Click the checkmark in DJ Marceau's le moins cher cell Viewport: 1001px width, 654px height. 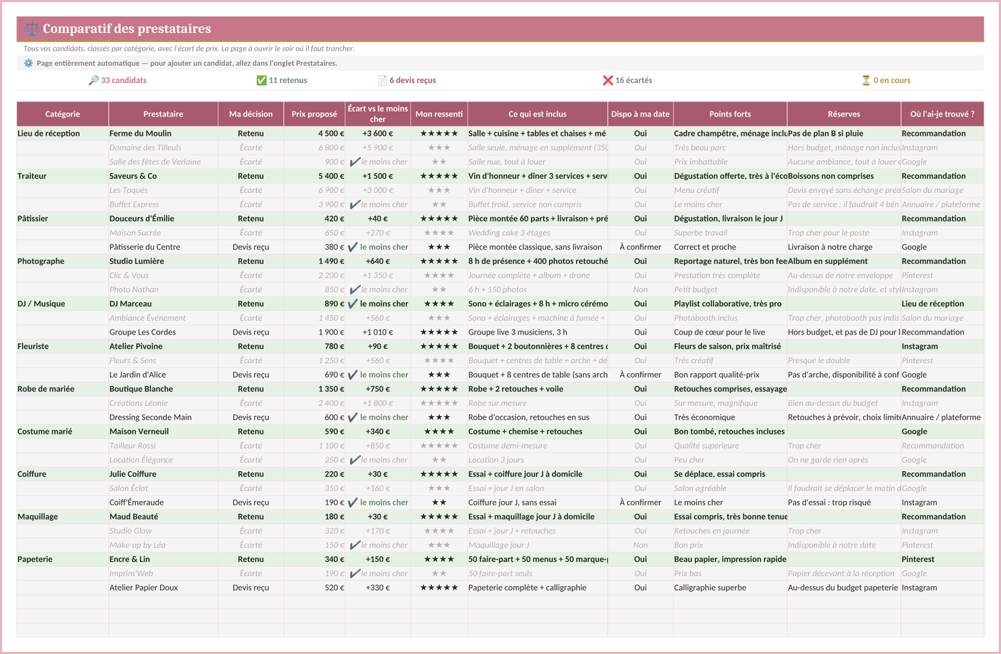coord(352,304)
